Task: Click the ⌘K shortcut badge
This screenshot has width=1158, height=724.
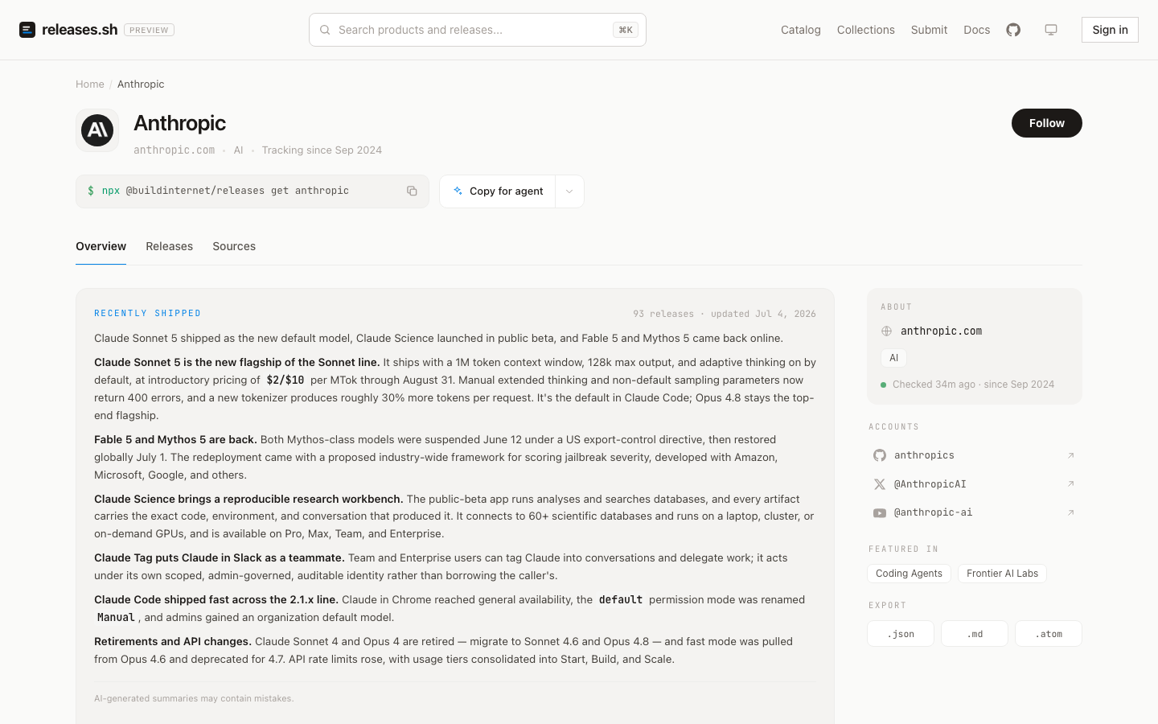Action: click(626, 30)
